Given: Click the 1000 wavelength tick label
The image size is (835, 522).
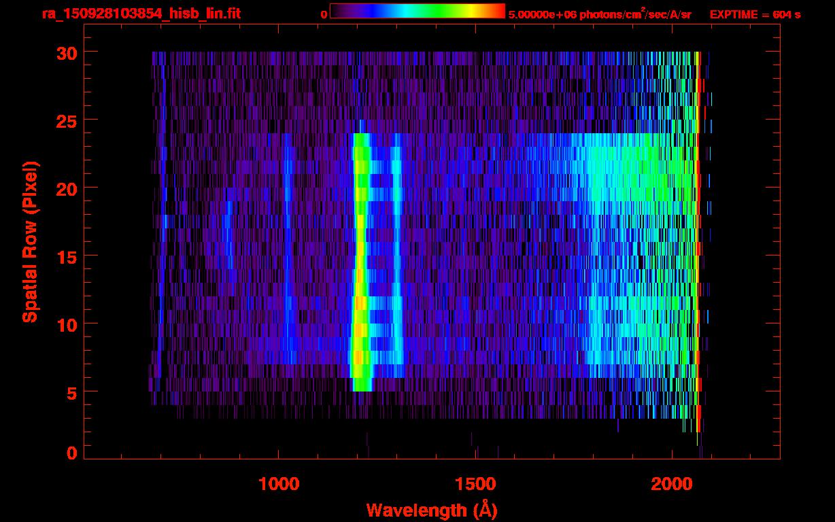Looking at the screenshot, I should [x=279, y=484].
